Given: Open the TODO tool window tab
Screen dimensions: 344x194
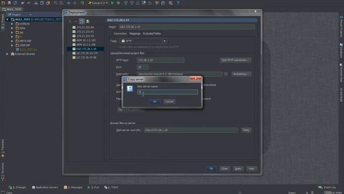Looking at the screenshot, I should pyautogui.click(x=111, y=188).
